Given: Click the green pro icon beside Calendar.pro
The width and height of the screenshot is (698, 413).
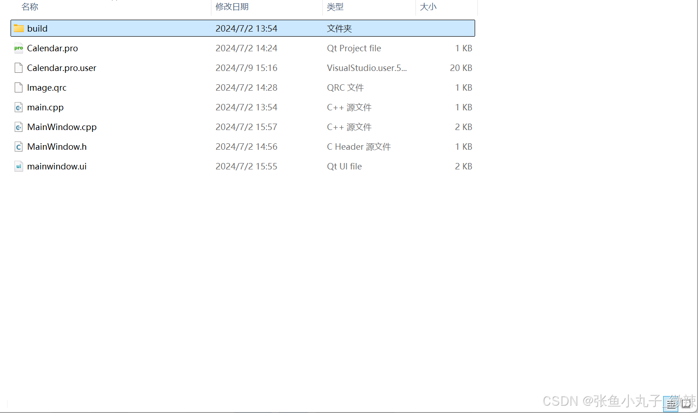Looking at the screenshot, I should tap(18, 48).
